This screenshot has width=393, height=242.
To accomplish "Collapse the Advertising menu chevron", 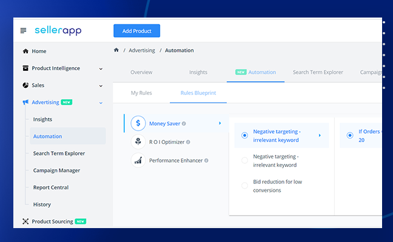I will click(101, 103).
